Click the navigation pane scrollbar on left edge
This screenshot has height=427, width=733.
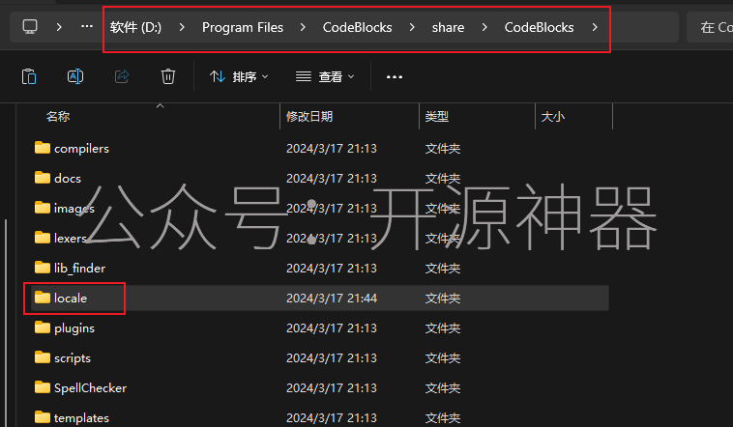[x=6, y=323]
